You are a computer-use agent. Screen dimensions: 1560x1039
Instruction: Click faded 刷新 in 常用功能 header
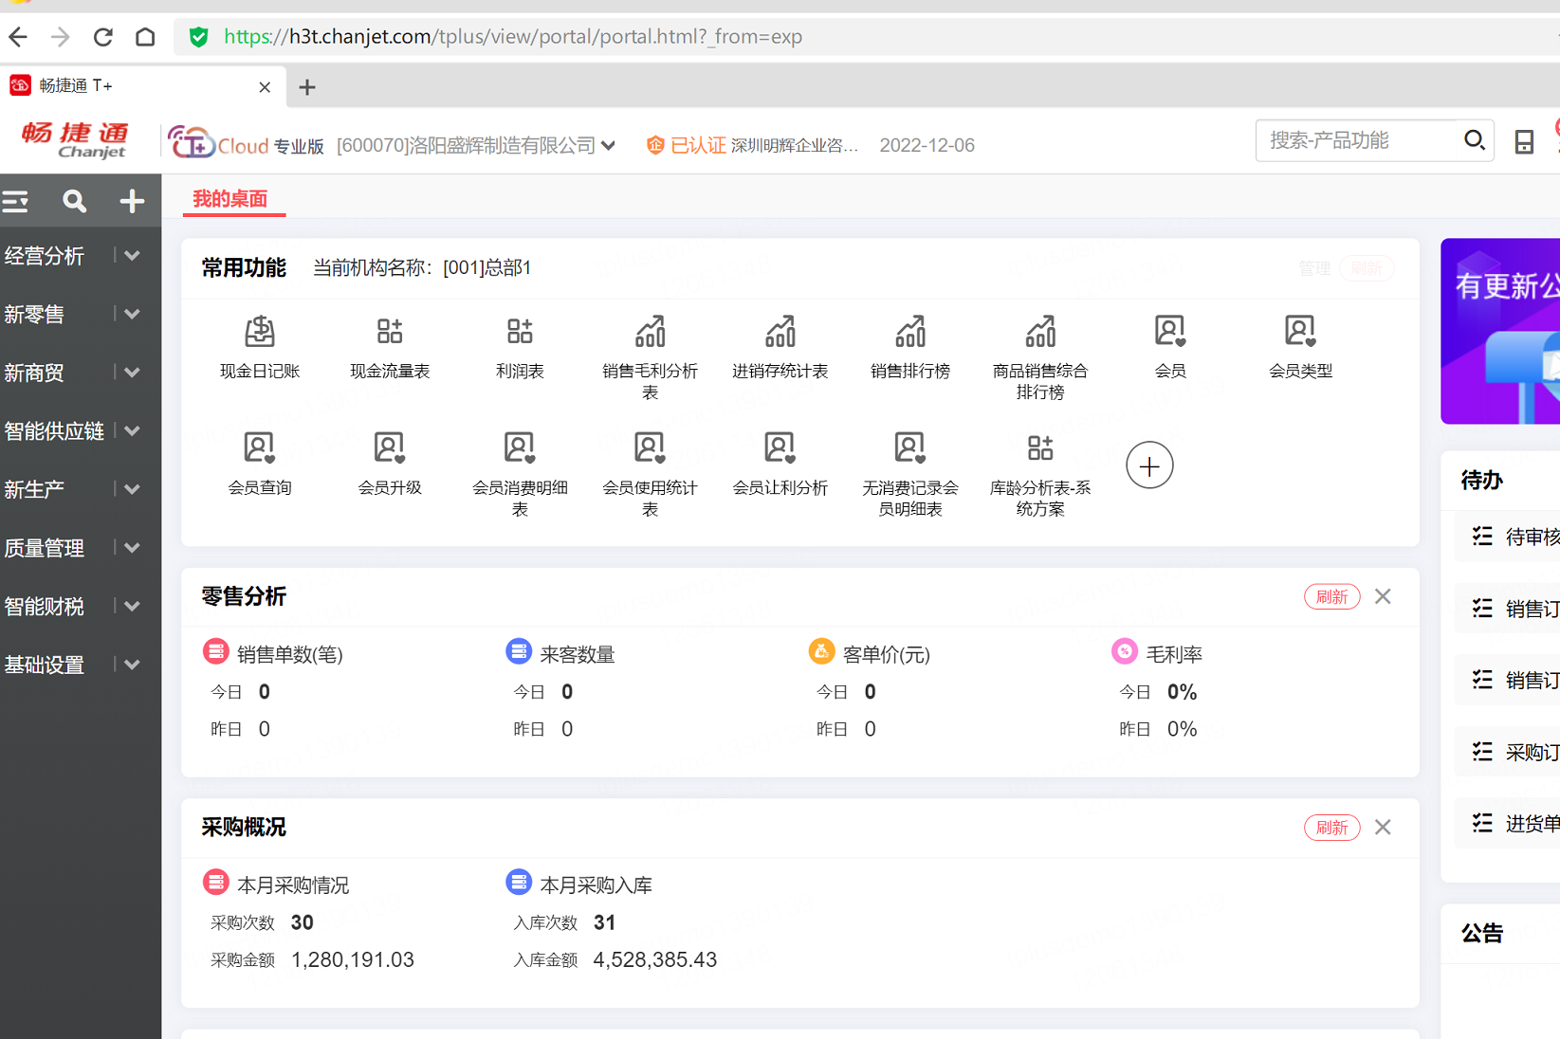tap(1366, 268)
